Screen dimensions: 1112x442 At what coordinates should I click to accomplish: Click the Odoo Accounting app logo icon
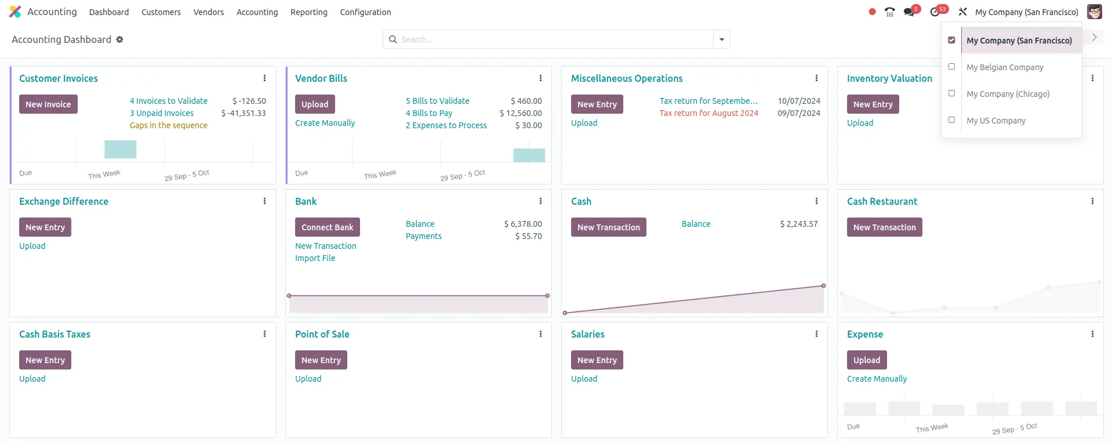[x=15, y=12]
